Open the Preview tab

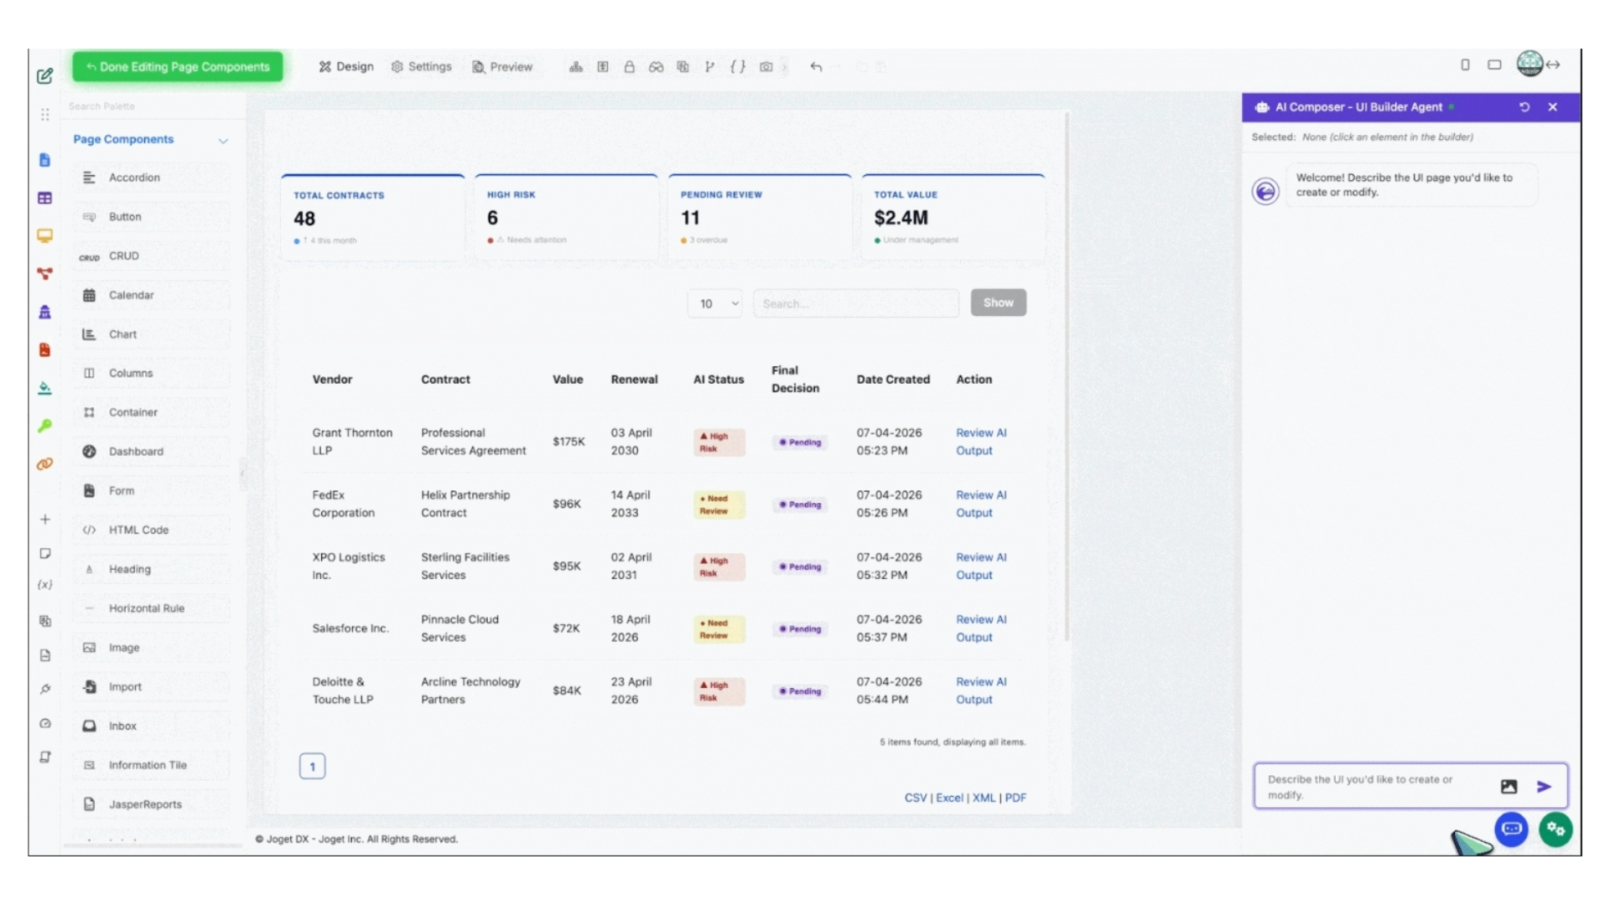pos(502,67)
